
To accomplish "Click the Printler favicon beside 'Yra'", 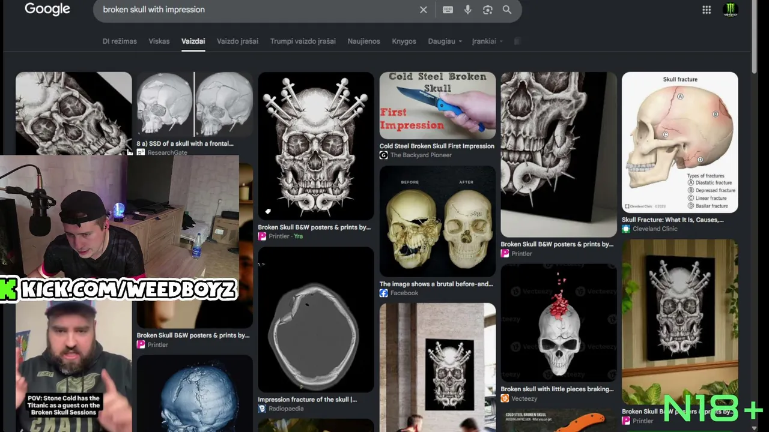I will (x=262, y=236).
